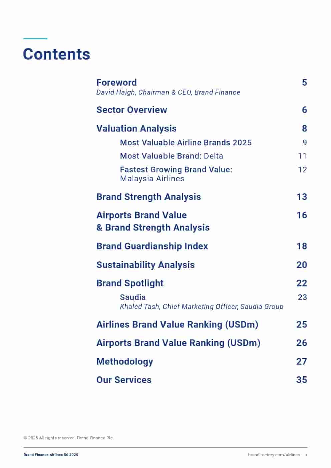Open the Saudia spotlight entry
This screenshot has width=331, height=468.
pyautogui.click(x=133, y=297)
